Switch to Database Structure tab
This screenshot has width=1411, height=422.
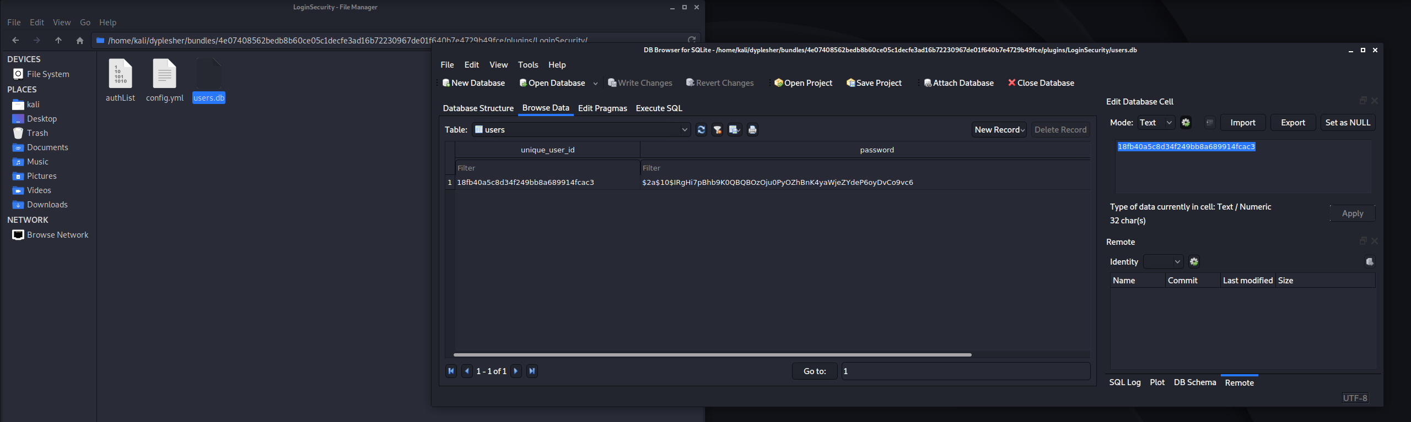478,108
